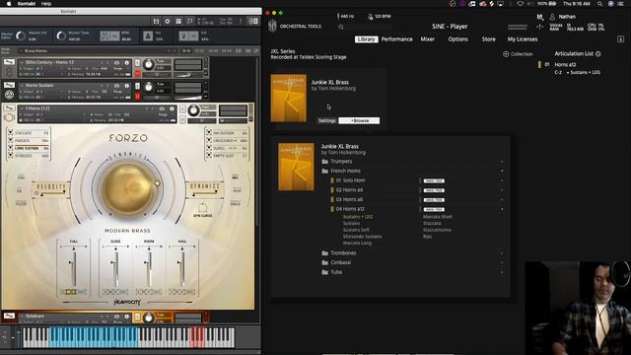This screenshot has height=355, width=631.
Task: Open Kontakt options gear icon
Action: (168, 21)
